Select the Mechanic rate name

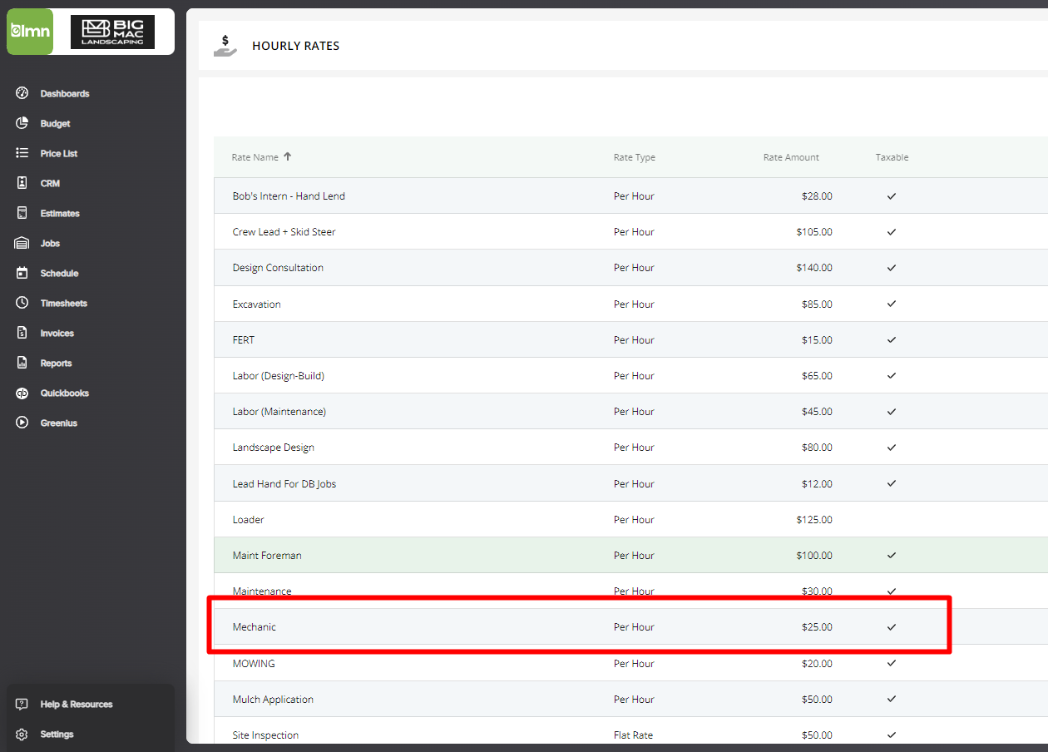coord(255,627)
